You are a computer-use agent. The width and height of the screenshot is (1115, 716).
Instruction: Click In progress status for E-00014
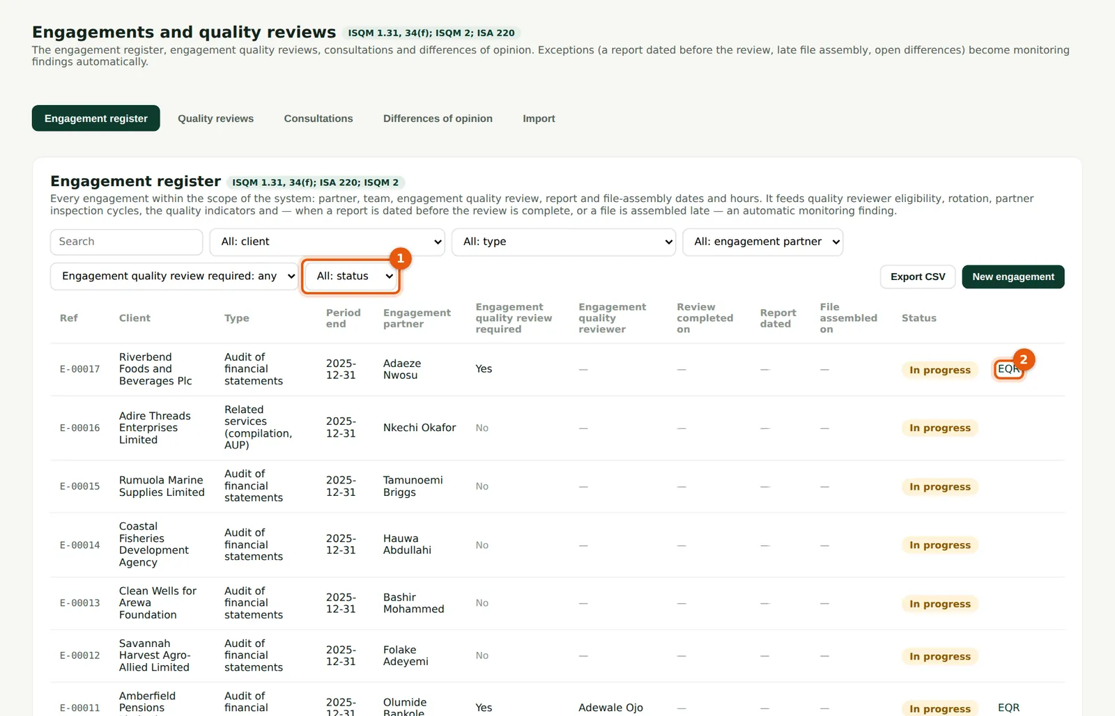coord(939,545)
